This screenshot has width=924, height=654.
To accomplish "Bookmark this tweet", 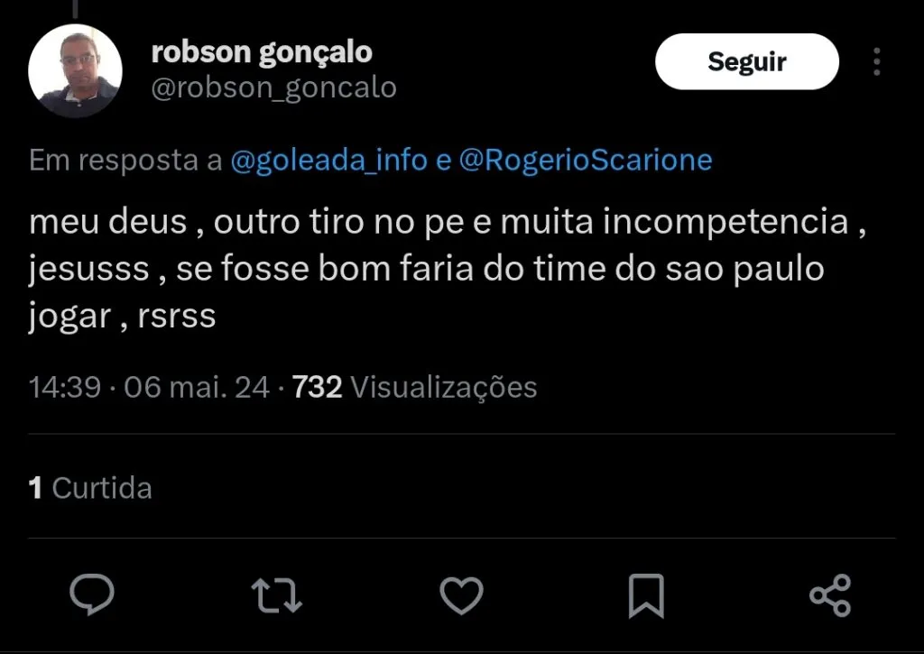I will point(646,596).
